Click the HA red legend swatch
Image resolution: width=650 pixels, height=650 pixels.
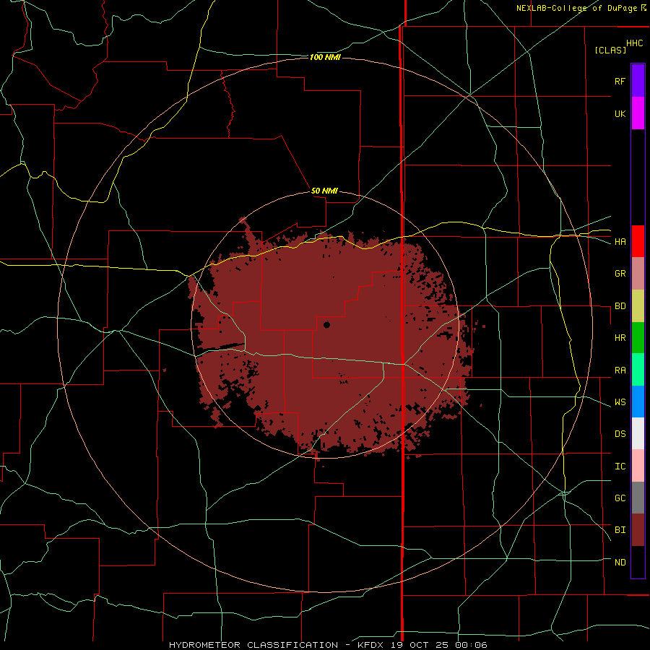(x=638, y=241)
